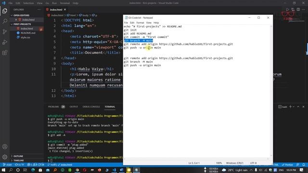The image size is (308, 173).
Task: Click the highlighted git branch -M main line
Action: (x=138, y=40)
